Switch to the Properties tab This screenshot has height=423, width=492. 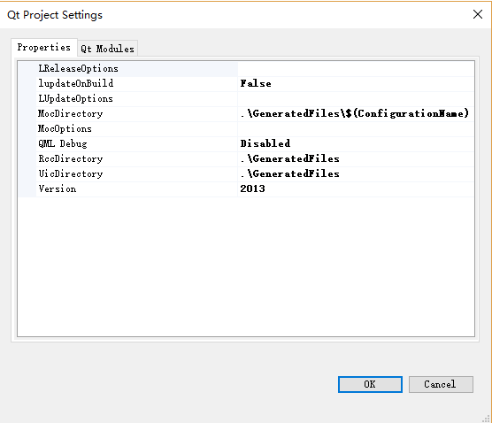pos(44,48)
